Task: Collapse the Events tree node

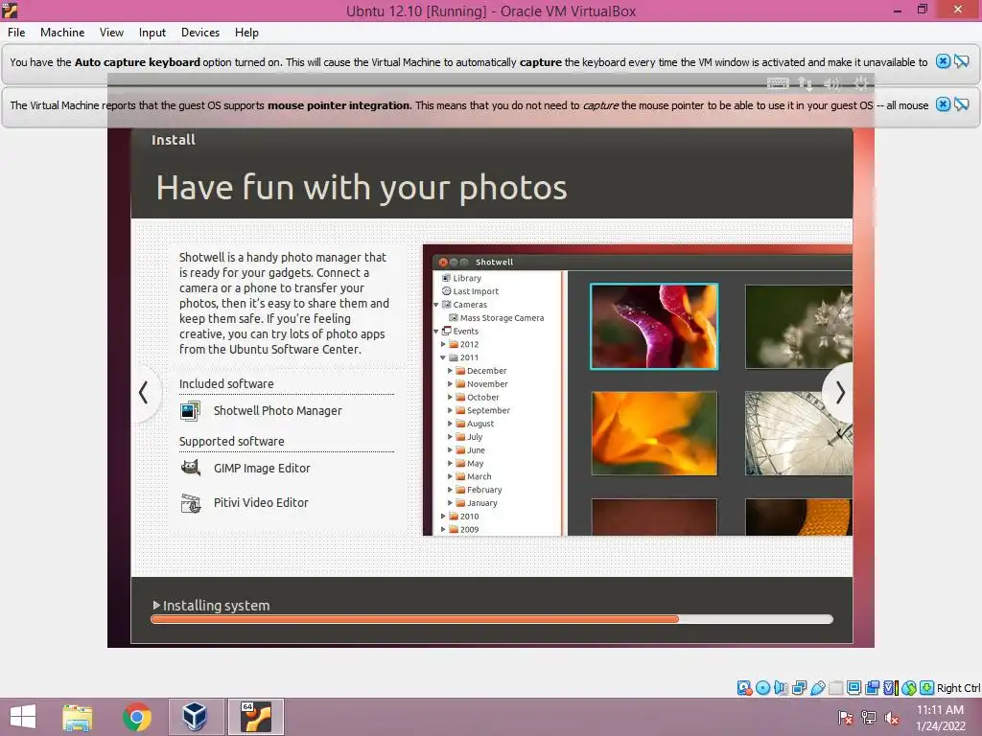Action: coord(436,331)
